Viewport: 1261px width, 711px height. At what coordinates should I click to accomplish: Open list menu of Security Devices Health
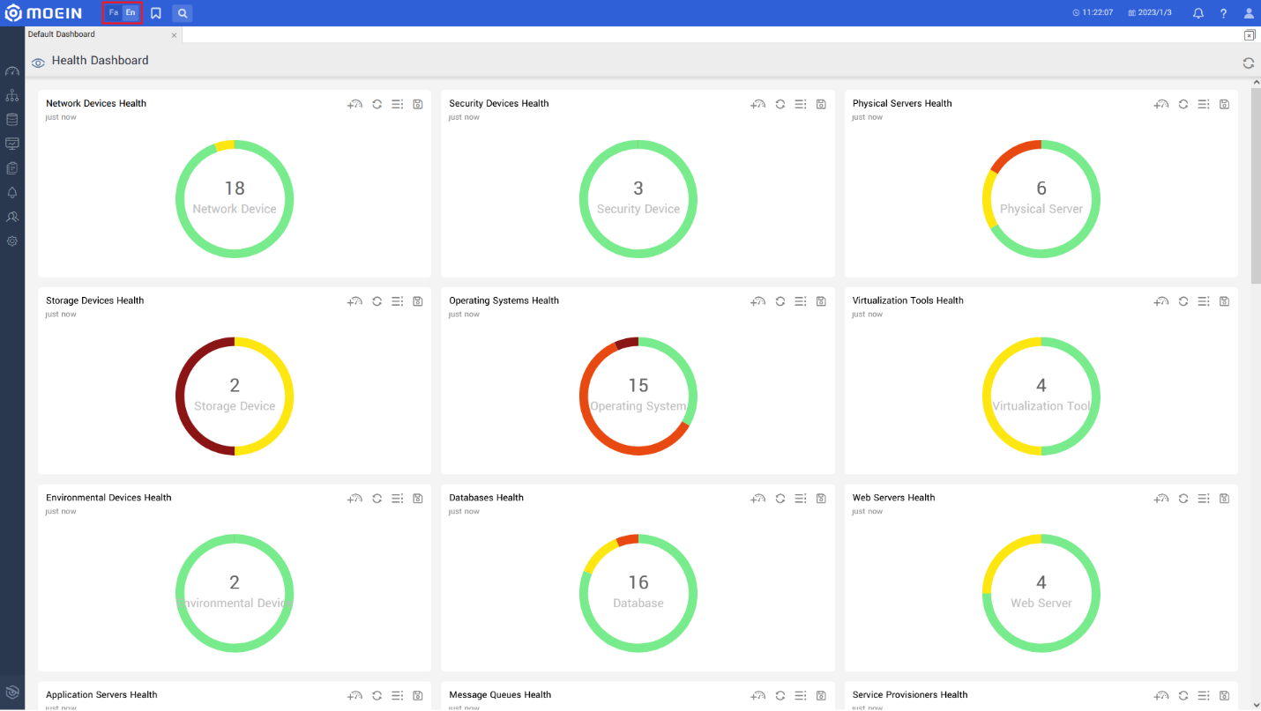[801, 104]
